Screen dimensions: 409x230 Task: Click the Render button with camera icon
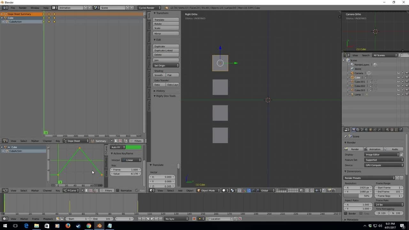[x=353, y=149]
